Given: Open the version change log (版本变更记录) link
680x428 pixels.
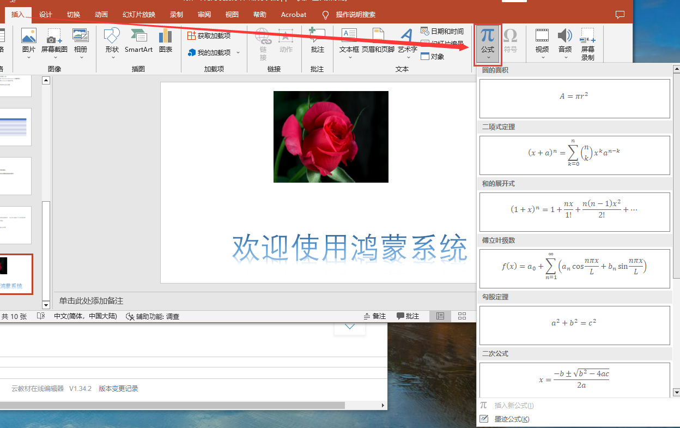Looking at the screenshot, I should pyautogui.click(x=118, y=389).
